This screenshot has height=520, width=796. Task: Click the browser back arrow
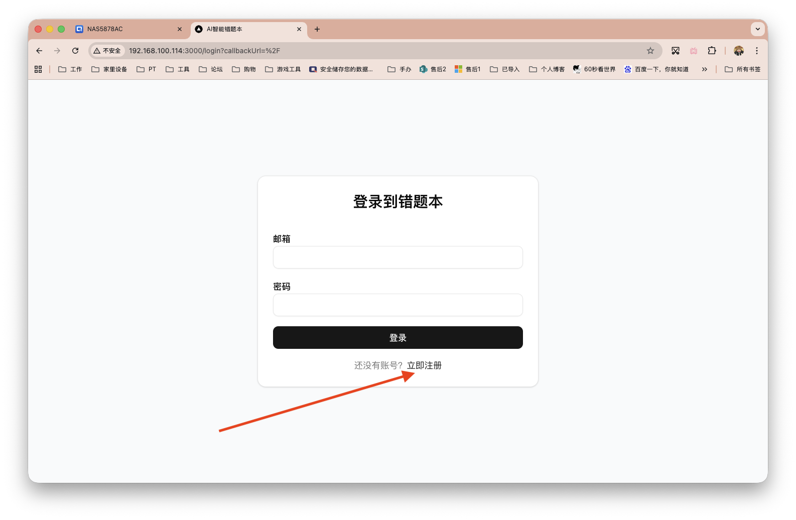click(x=39, y=51)
